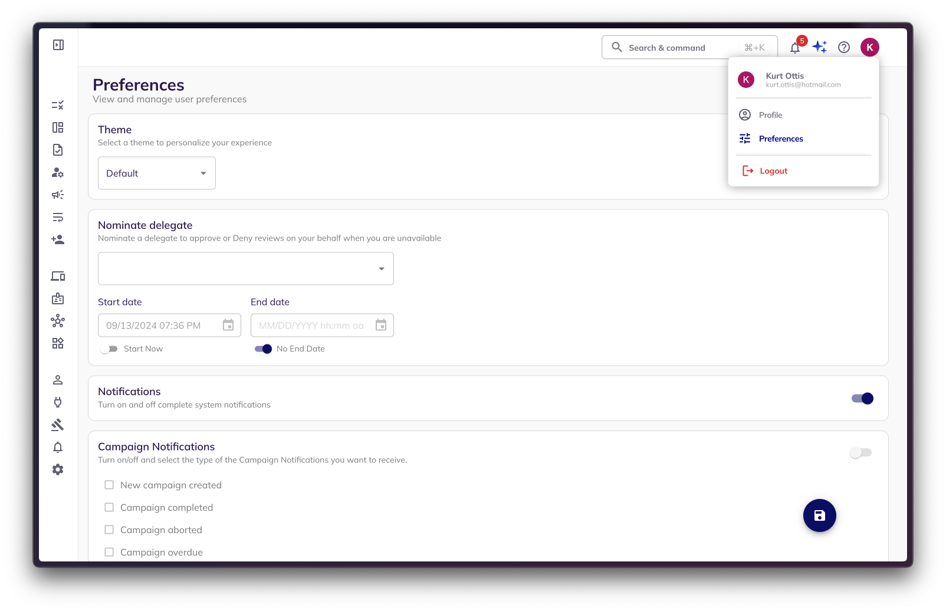Open the help question mark icon
This screenshot has height=611, width=946.
844,47
